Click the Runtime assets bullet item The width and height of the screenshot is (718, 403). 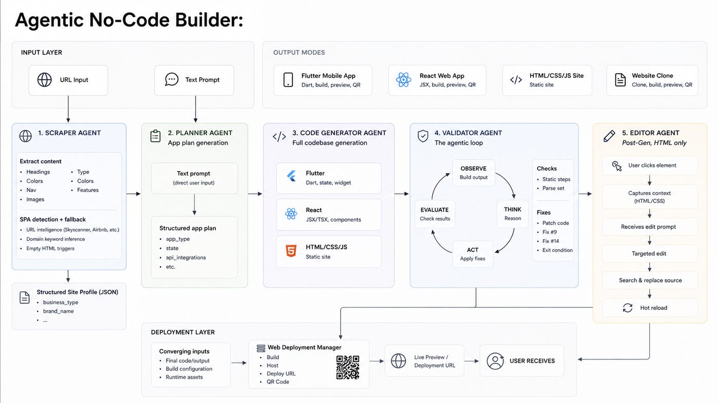click(x=184, y=377)
